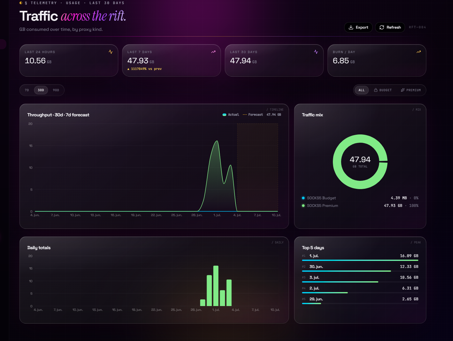This screenshot has height=341, width=453.
Task: Select the 30D time range
Action: click(x=41, y=90)
